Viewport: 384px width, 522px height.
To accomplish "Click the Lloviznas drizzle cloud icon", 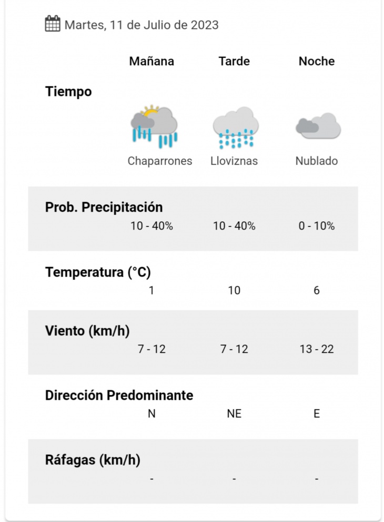I will point(236,127).
